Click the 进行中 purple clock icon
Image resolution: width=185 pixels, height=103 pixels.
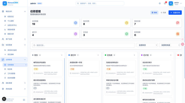(x=76, y=34)
